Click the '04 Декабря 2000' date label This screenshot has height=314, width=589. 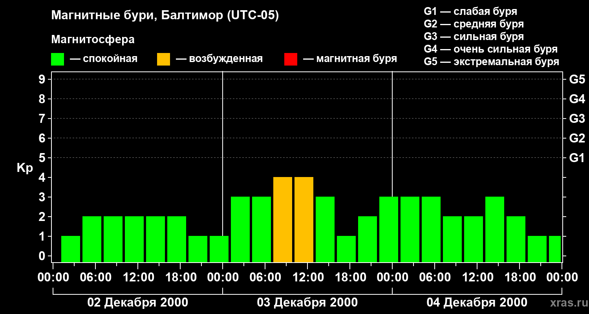[477, 303]
